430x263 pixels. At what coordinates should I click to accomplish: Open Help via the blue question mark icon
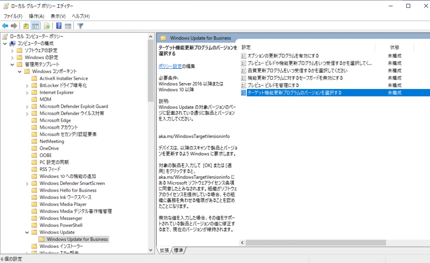click(59, 26)
